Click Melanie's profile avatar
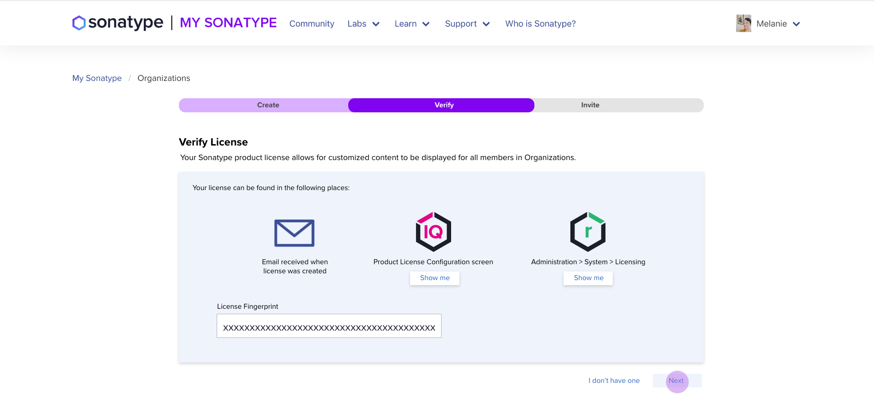The image size is (874, 407). tap(744, 23)
